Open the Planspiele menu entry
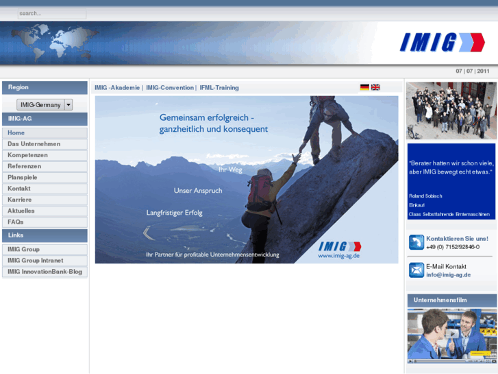498x374 pixels. (45, 177)
